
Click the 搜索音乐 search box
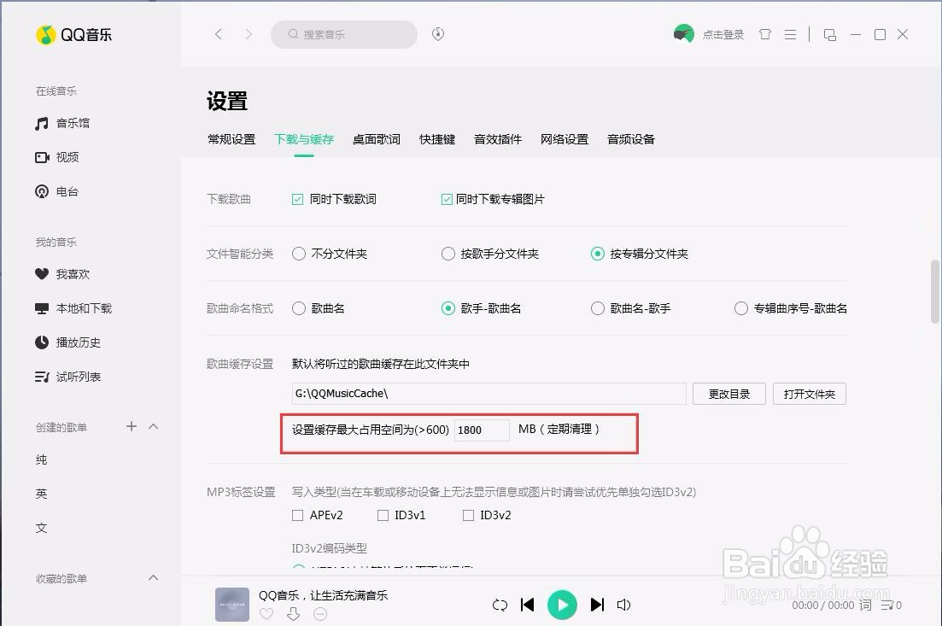point(344,34)
